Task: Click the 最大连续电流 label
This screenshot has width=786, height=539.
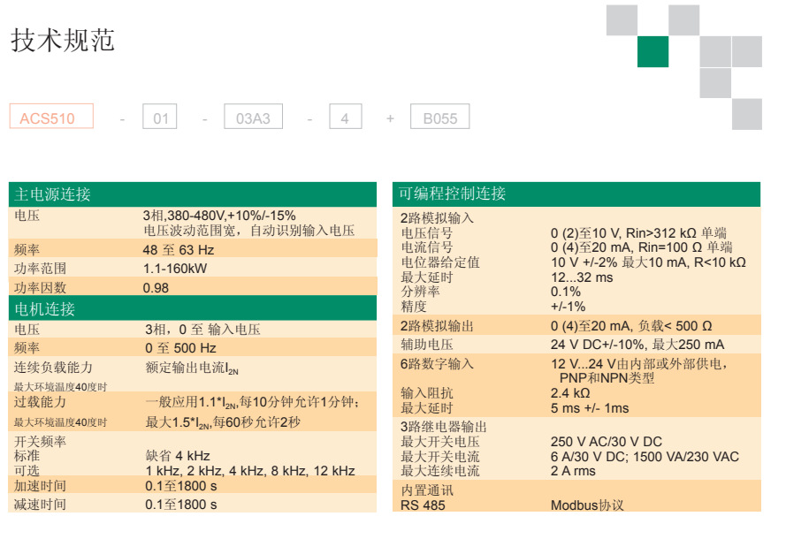Action: pos(440,471)
